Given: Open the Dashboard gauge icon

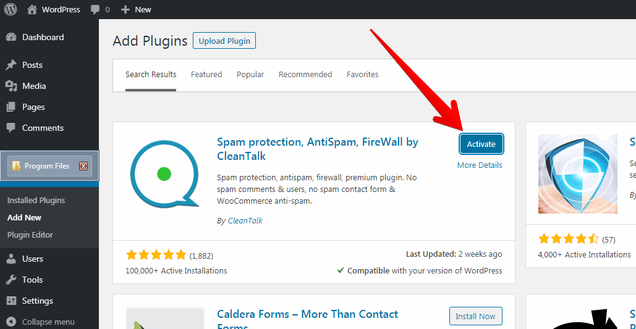Looking at the screenshot, I should click(11, 37).
